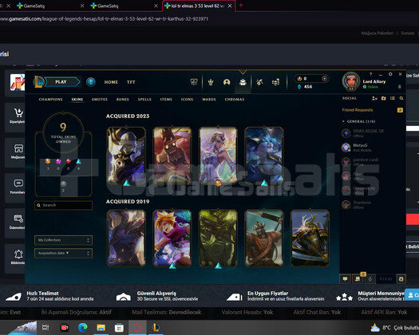The image size is (419, 335).
Task: Open the Loot hammer icon
Action: [x=259, y=82]
